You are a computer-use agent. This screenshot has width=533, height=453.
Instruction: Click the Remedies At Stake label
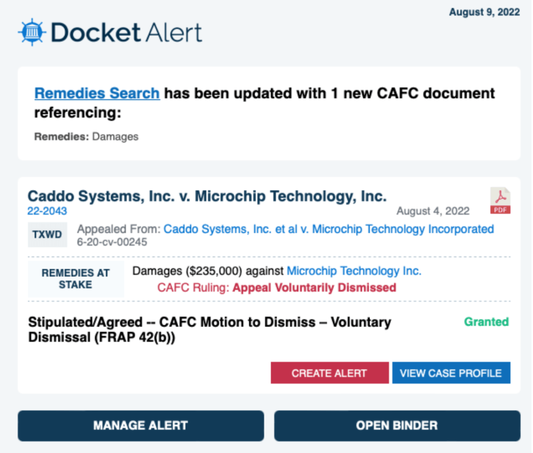pos(74,279)
